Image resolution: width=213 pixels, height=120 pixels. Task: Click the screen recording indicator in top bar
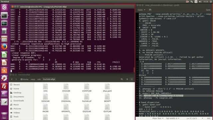point(187,2)
